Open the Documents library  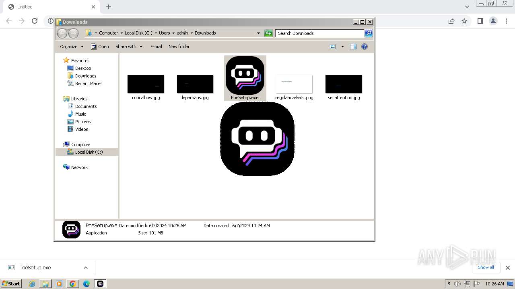[x=86, y=106]
